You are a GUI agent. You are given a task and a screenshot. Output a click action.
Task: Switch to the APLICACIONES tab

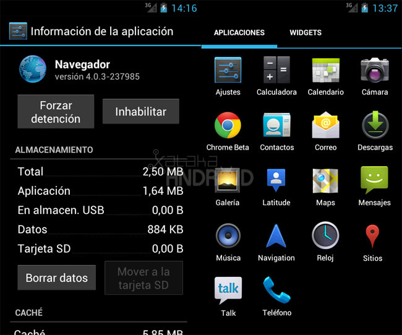pos(239,33)
